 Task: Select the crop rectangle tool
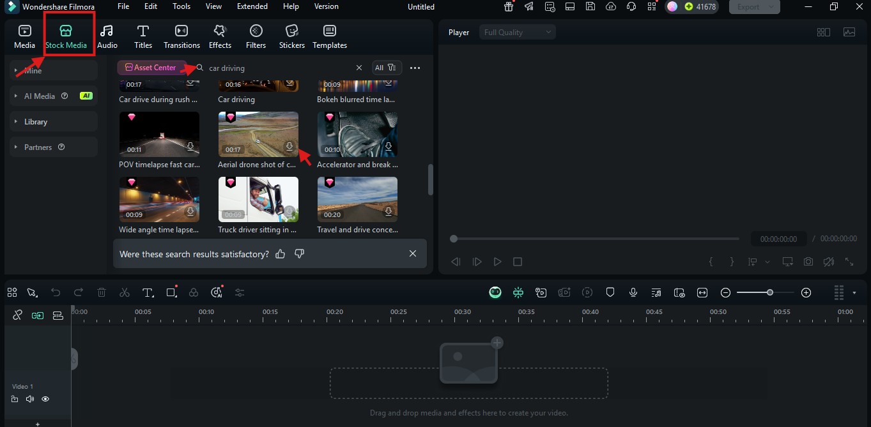click(x=171, y=292)
